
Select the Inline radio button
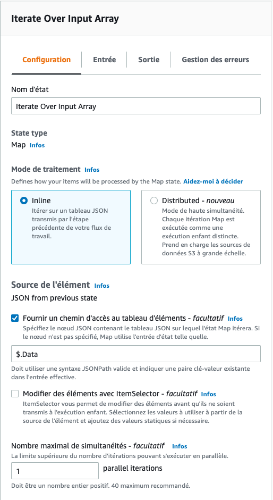point(24,201)
